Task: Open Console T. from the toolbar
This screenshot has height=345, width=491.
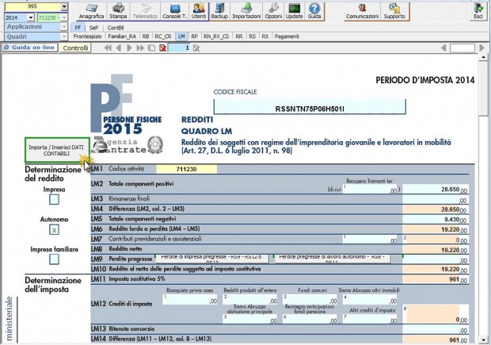Action: coord(174,11)
